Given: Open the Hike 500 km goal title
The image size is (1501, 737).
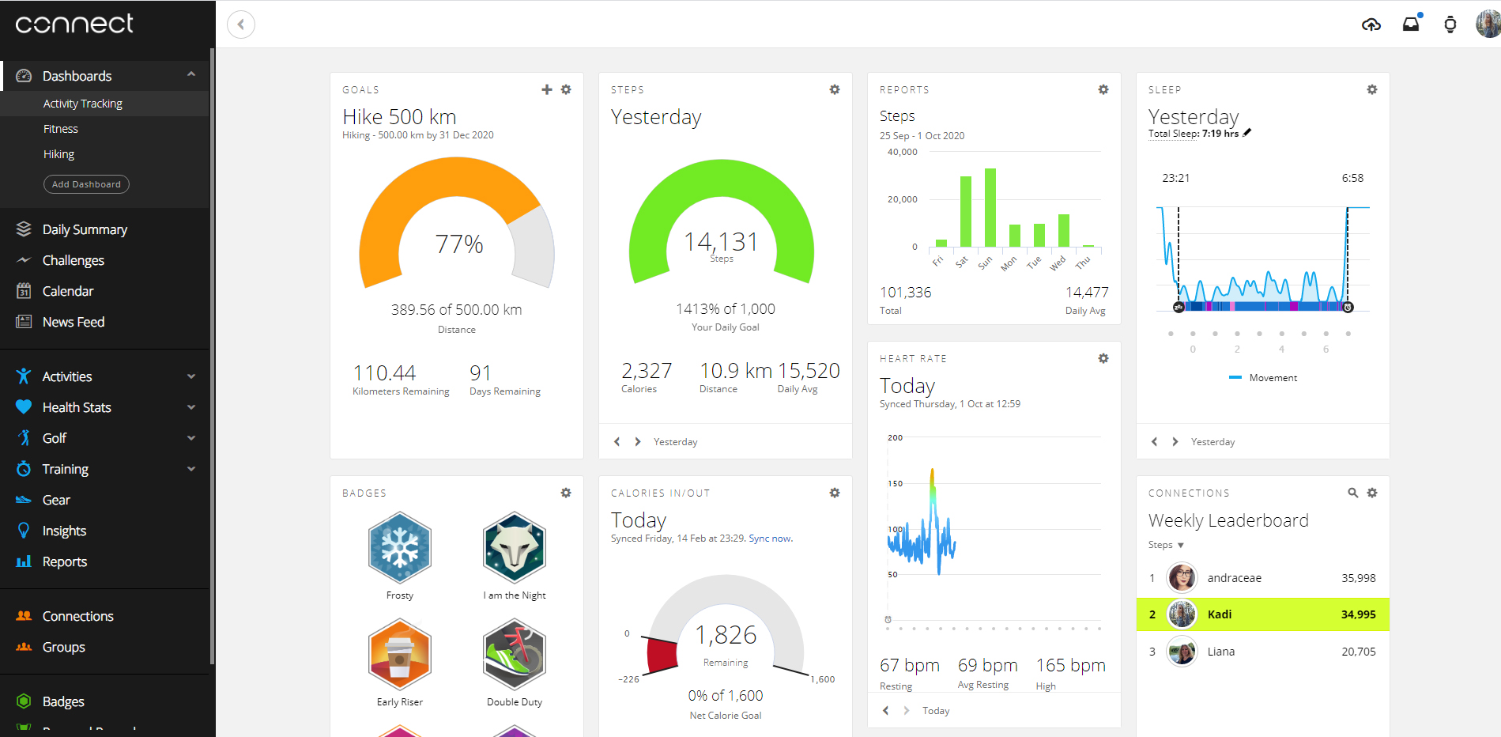Looking at the screenshot, I should (399, 117).
